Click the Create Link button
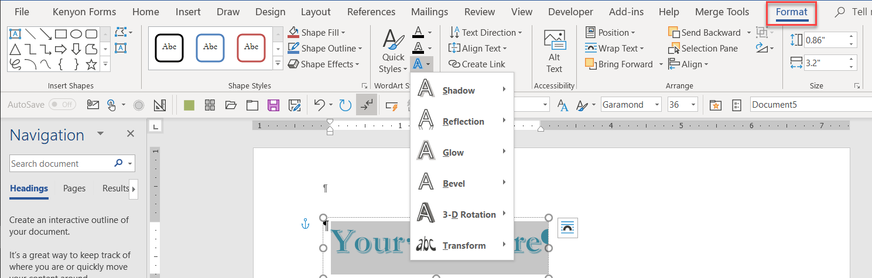872x278 pixels. 477,64
